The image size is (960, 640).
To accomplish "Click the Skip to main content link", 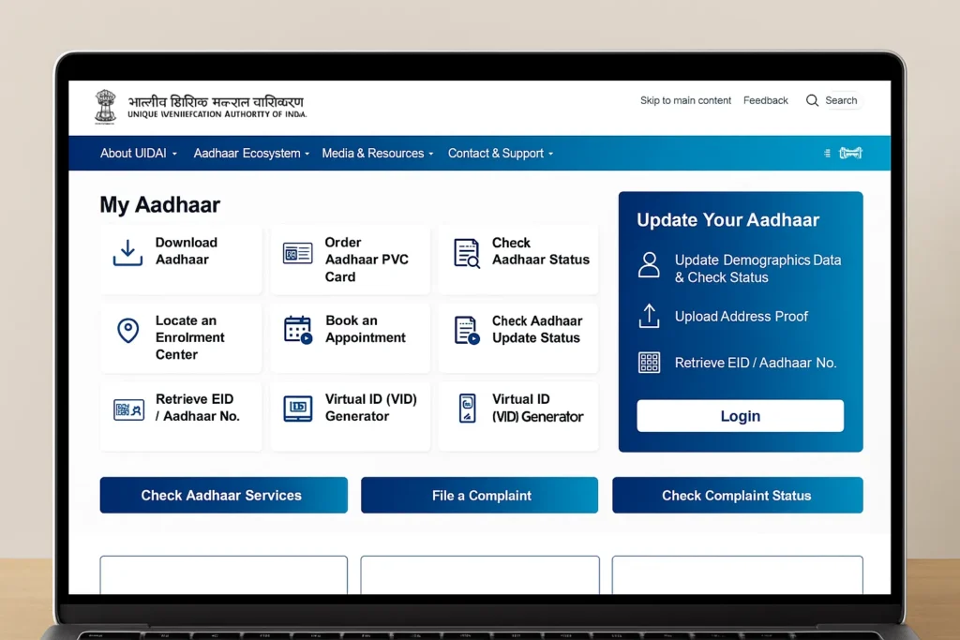I will (x=685, y=100).
